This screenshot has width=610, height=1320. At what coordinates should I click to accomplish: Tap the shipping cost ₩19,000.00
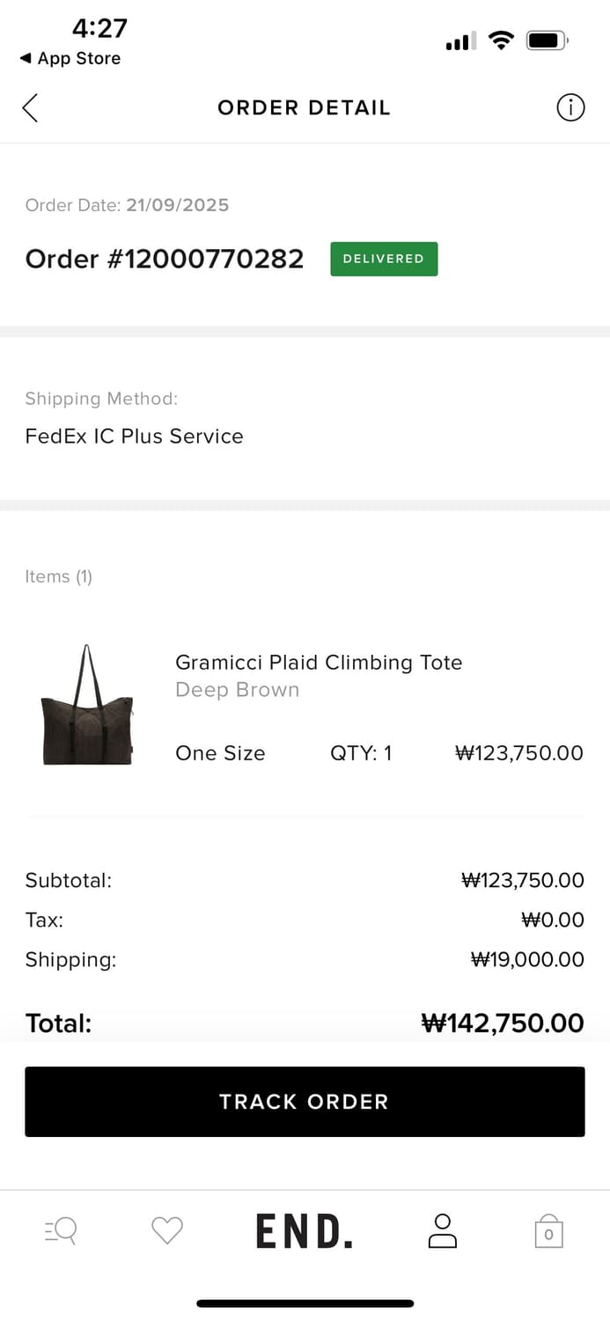tap(527, 959)
